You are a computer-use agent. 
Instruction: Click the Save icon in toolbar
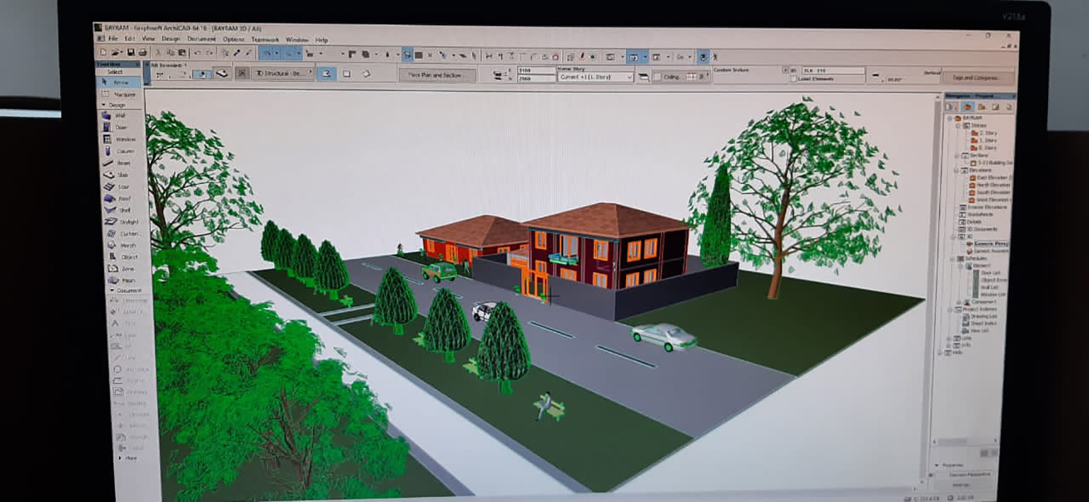(x=131, y=53)
